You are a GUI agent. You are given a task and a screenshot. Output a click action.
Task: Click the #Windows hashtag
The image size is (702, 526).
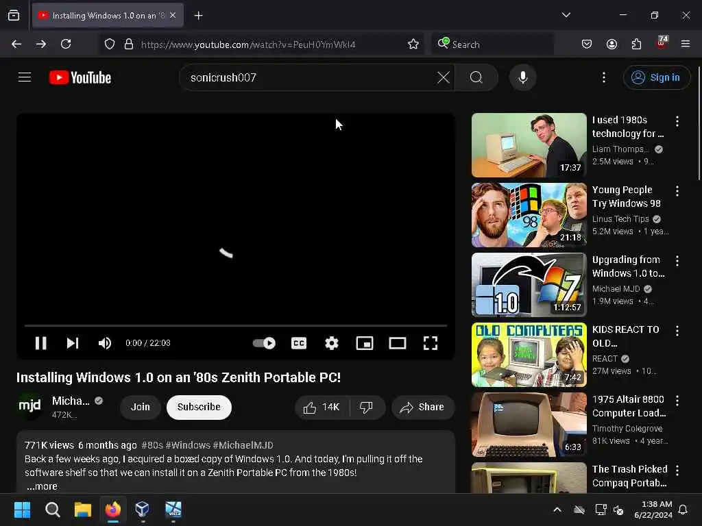(x=188, y=445)
